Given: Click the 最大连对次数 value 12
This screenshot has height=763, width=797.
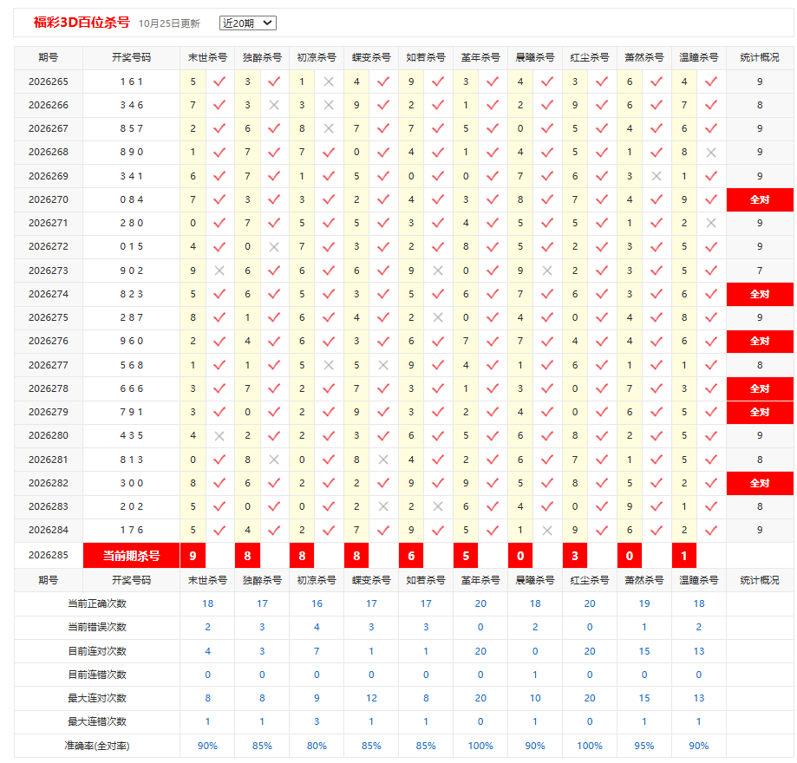Looking at the screenshot, I should tap(371, 699).
